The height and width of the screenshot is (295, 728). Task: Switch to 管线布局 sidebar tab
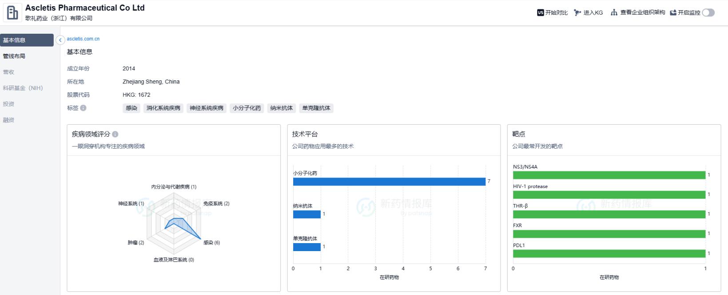14,56
